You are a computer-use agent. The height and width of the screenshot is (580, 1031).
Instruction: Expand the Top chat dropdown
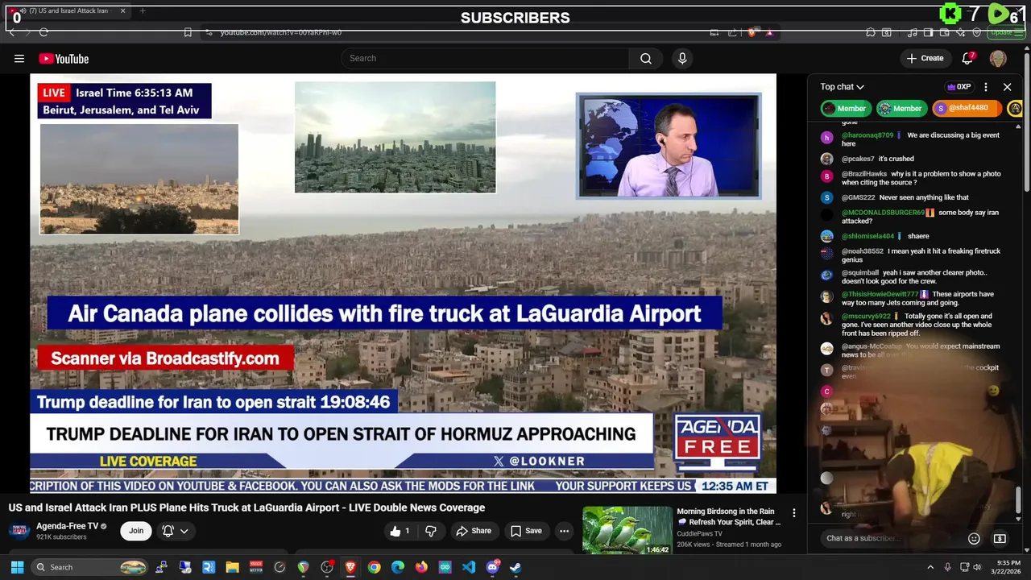tap(842, 87)
